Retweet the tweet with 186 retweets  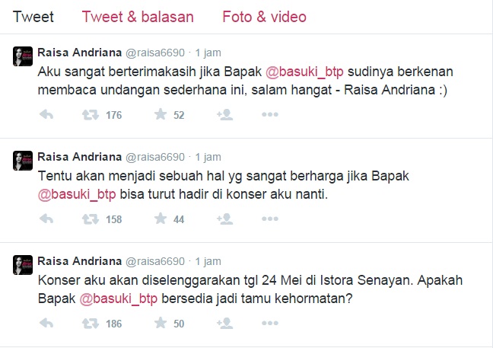point(91,324)
